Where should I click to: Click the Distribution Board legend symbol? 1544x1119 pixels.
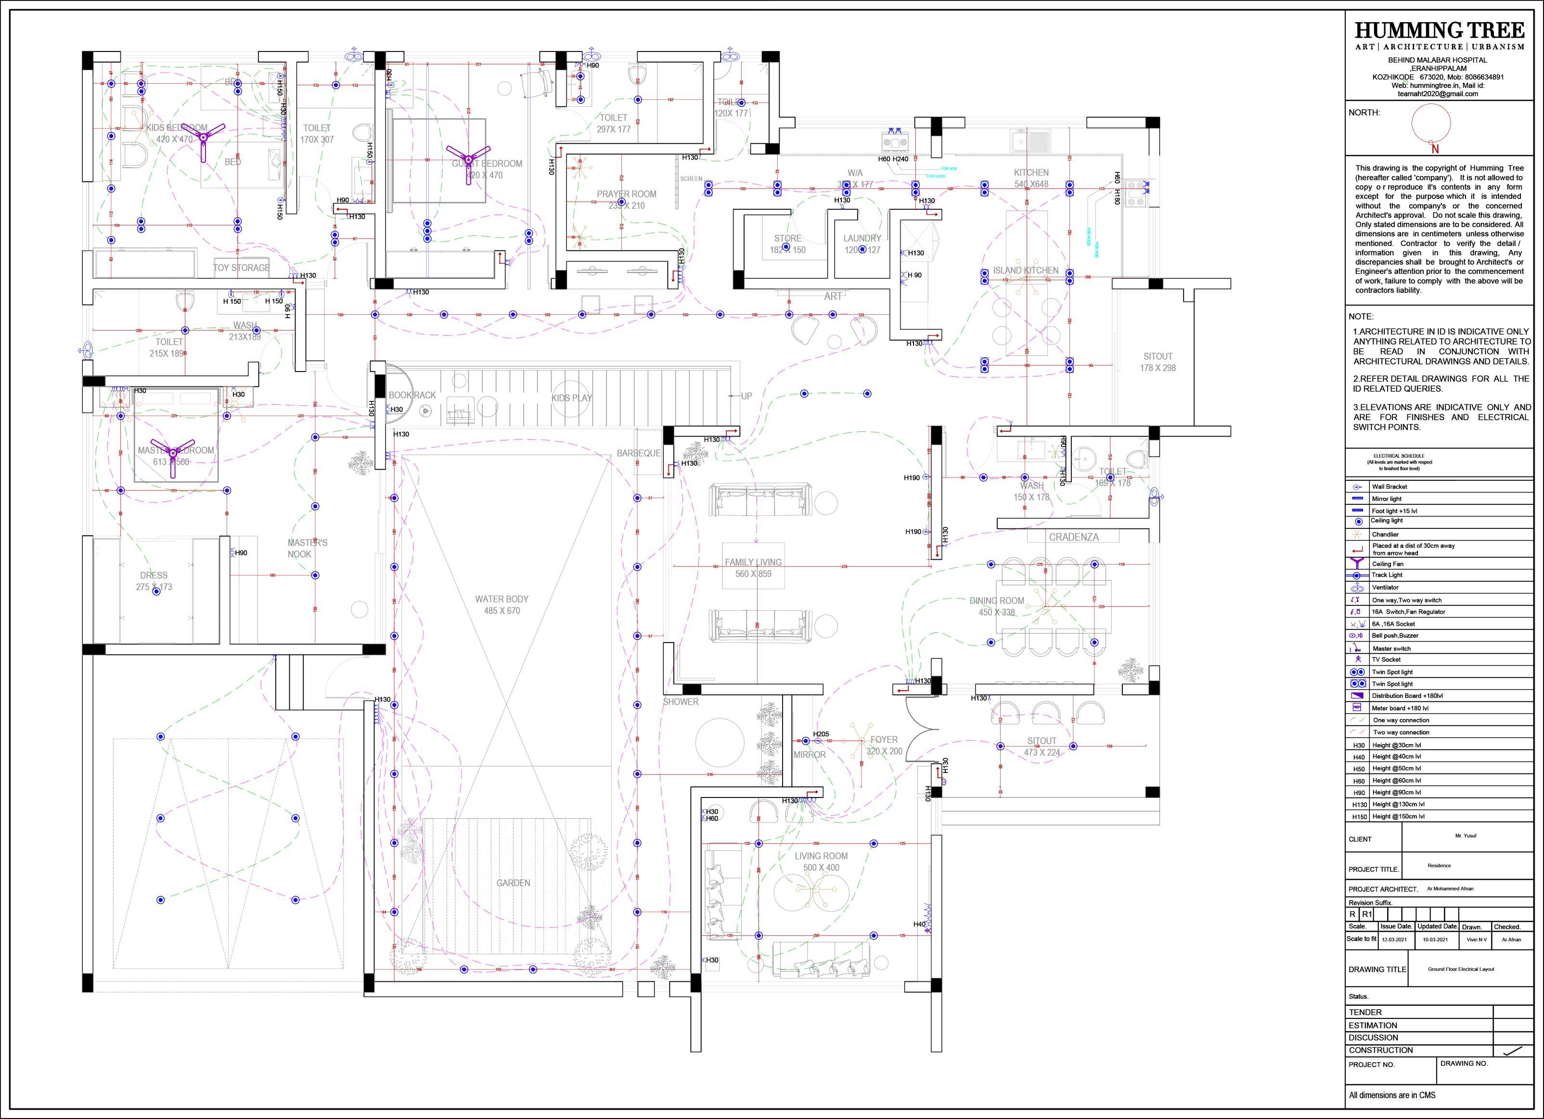(x=1357, y=695)
